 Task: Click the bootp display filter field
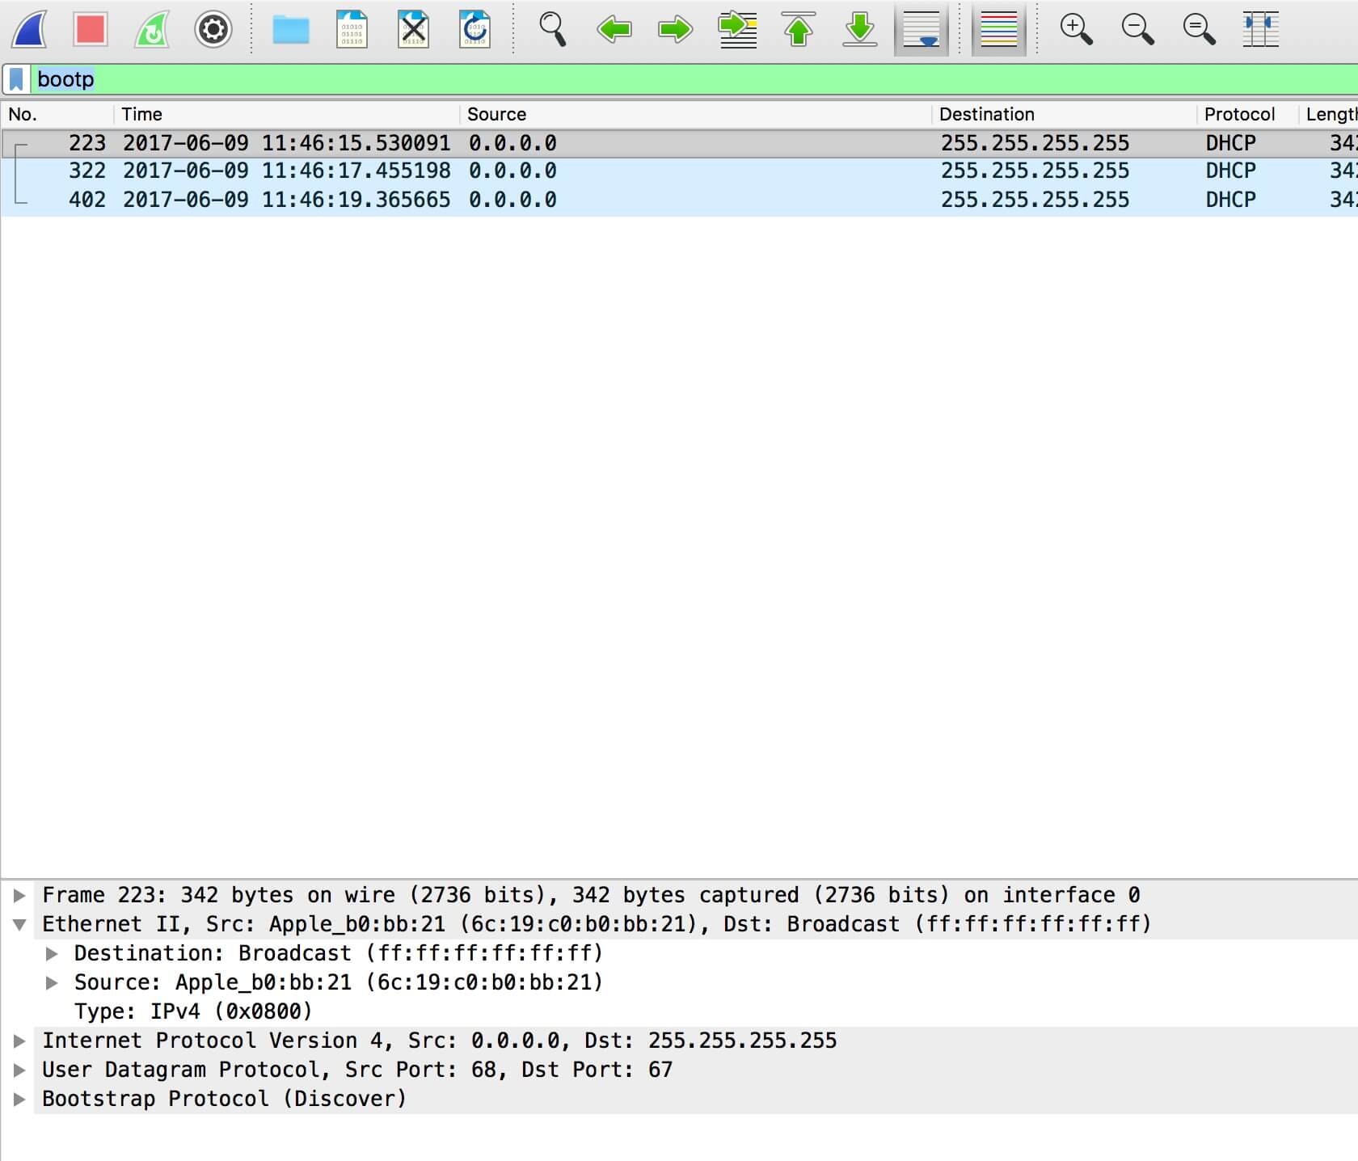[x=647, y=79]
